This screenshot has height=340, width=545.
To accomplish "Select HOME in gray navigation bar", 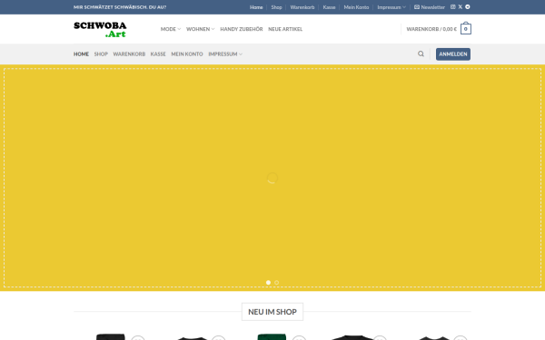I will point(81,54).
